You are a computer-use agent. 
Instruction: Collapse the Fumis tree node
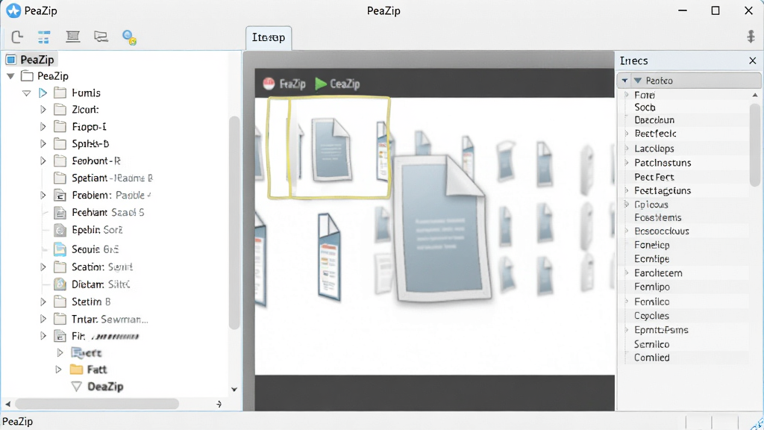pyautogui.click(x=26, y=93)
